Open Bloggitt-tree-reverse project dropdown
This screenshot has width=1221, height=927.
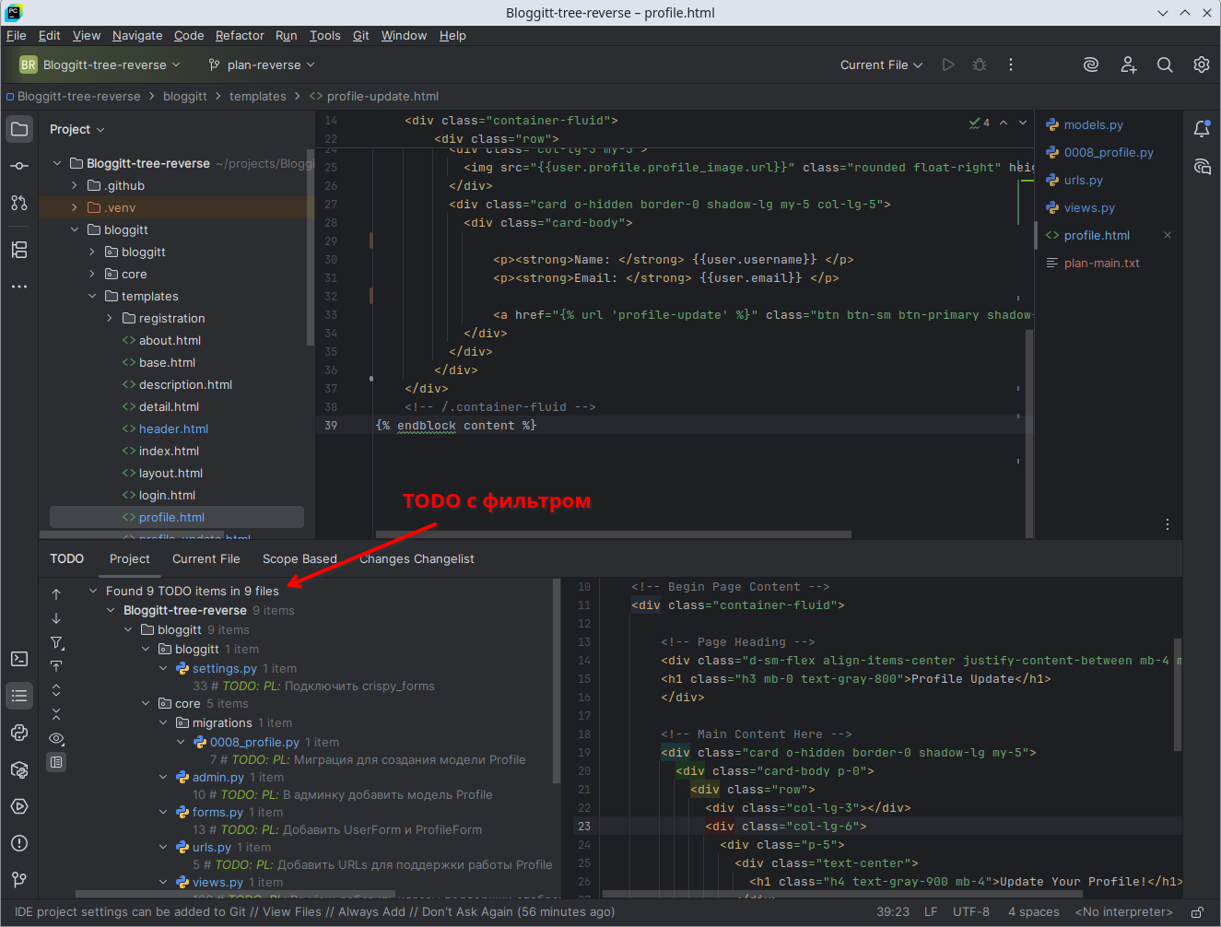point(100,65)
